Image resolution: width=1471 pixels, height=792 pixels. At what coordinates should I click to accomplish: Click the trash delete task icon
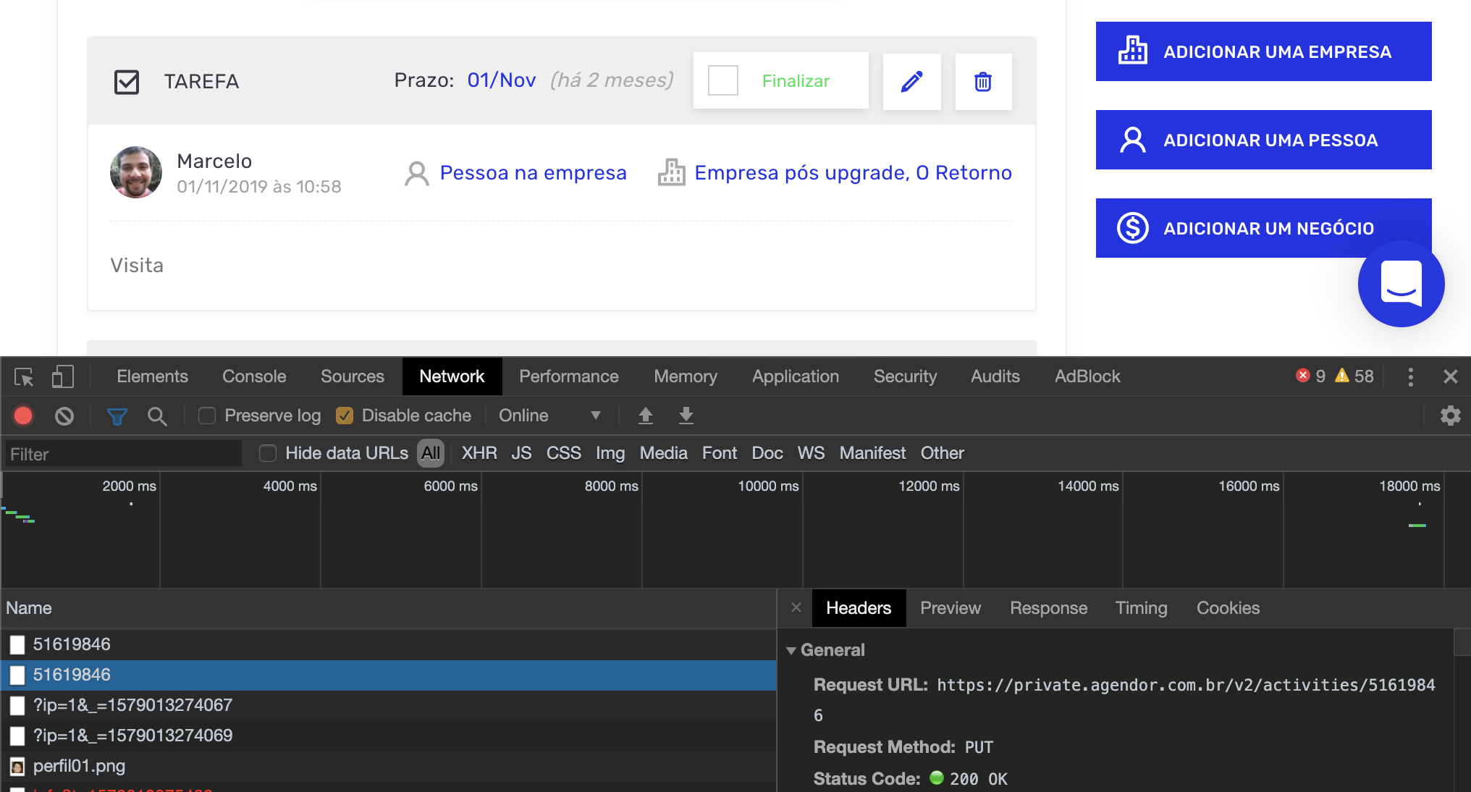982,81
